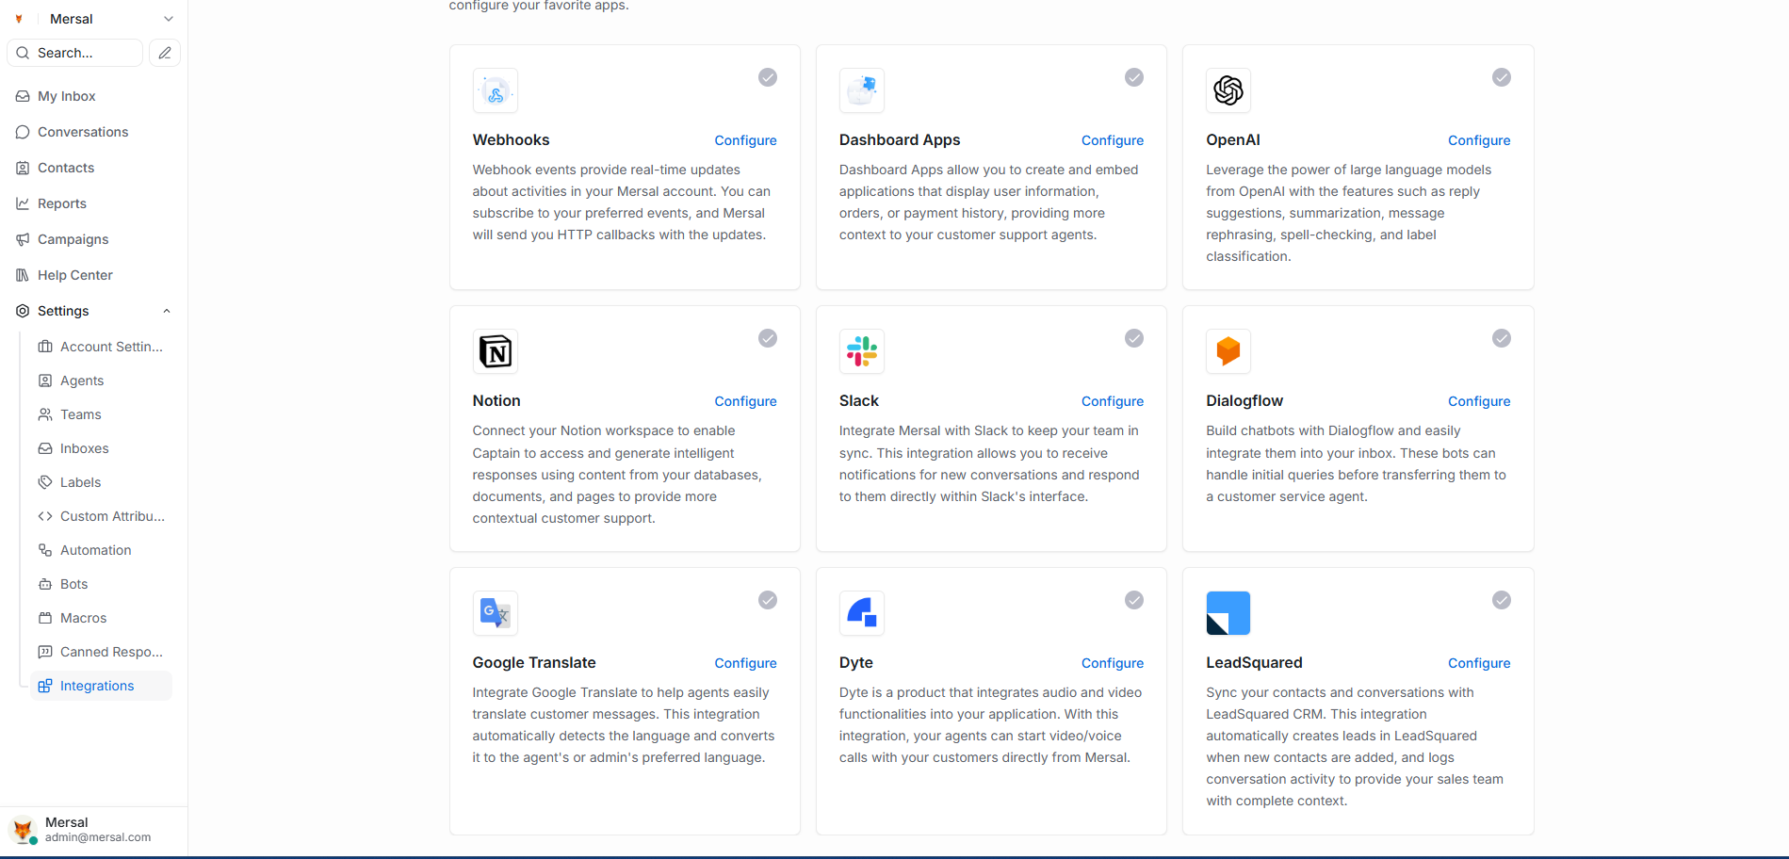Click the Notion integration icon
The height and width of the screenshot is (859, 1789).
(495, 351)
